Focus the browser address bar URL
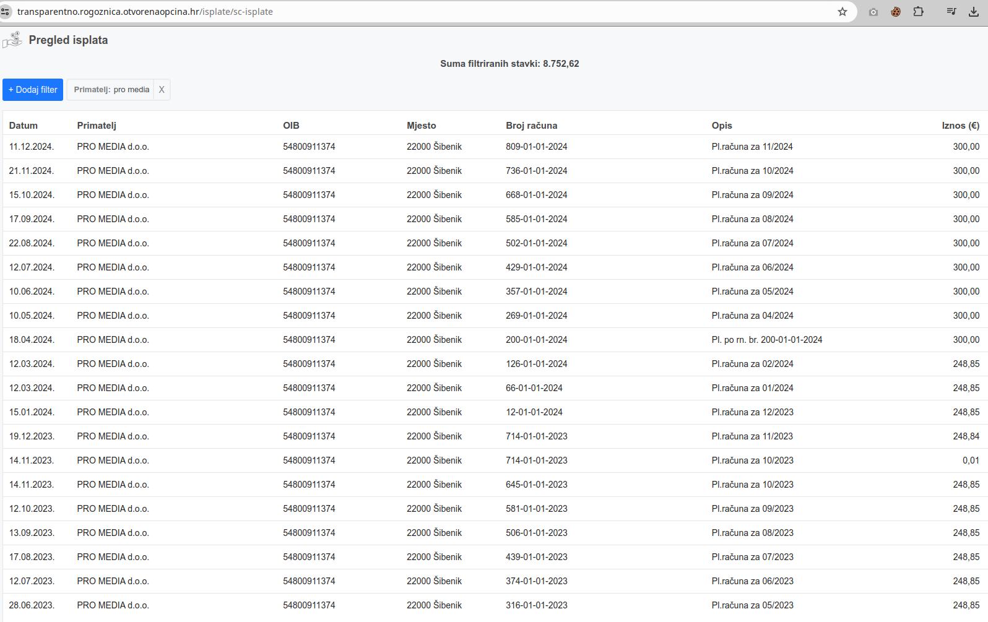988x622 pixels. 371,12
